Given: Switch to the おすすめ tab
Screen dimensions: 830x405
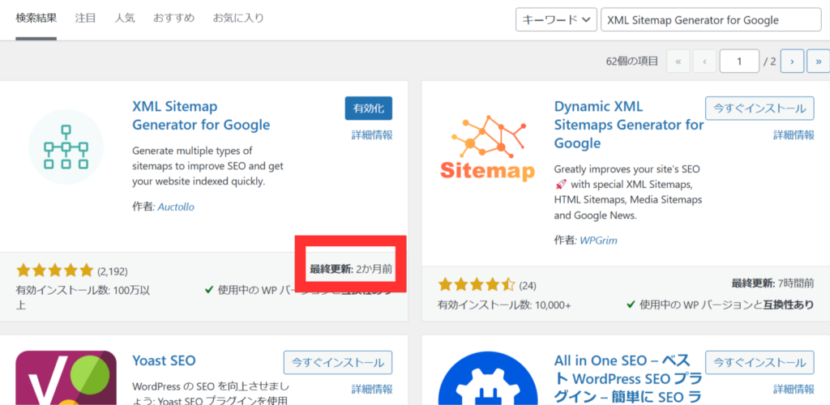Looking at the screenshot, I should pos(173,18).
